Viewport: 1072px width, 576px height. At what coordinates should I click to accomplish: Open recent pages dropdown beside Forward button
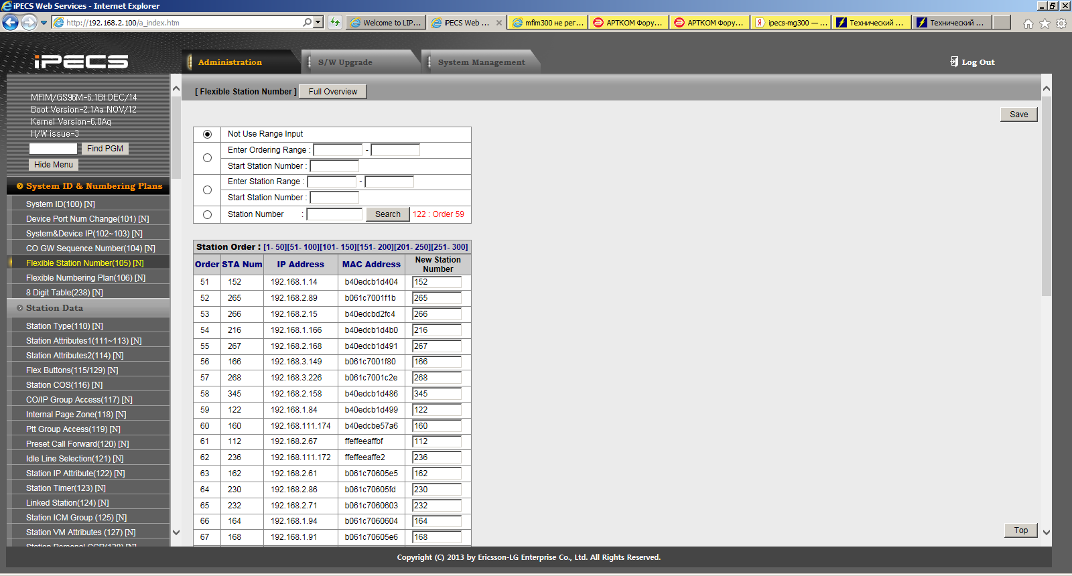pyautogui.click(x=44, y=22)
